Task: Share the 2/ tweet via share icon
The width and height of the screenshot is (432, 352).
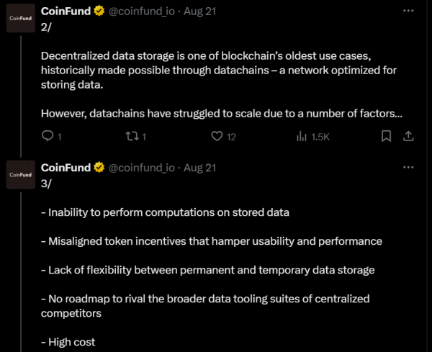Action: [407, 136]
